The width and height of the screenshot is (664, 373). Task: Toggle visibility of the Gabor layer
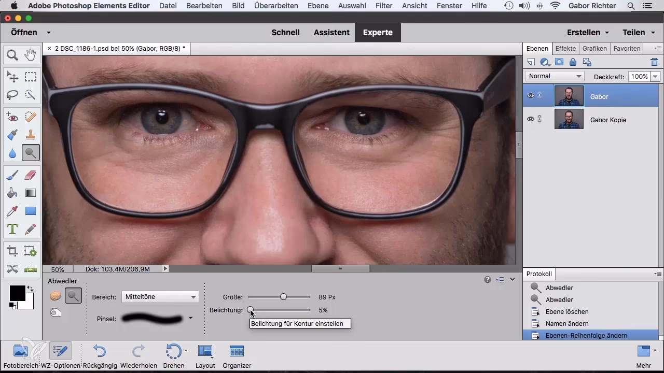coord(531,95)
